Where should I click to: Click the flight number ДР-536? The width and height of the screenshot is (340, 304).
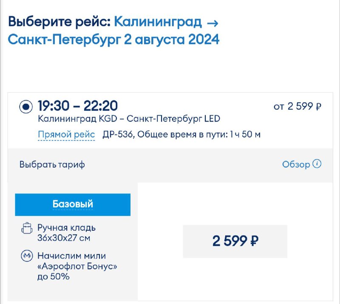(117, 135)
